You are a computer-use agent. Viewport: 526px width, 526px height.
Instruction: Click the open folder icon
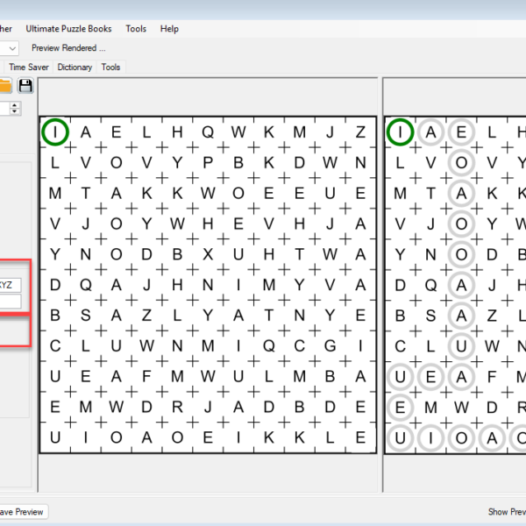point(5,86)
